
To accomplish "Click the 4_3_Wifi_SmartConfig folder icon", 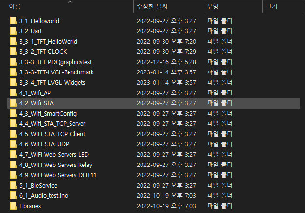I will [13, 114].
